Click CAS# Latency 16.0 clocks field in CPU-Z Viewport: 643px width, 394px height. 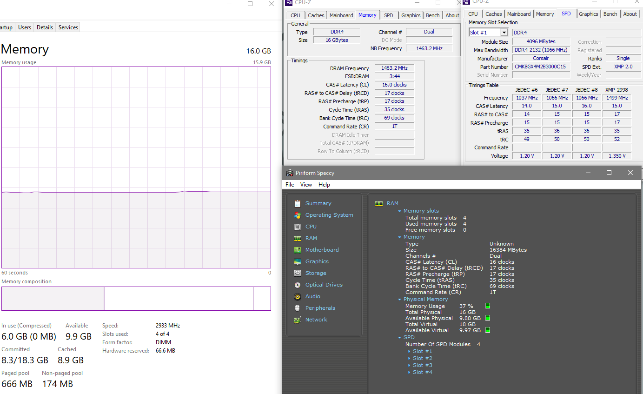(x=394, y=85)
